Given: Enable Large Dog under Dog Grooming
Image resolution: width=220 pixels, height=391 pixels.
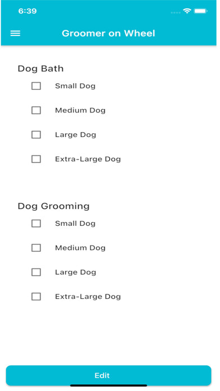Looking at the screenshot, I should (x=36, y=272).
